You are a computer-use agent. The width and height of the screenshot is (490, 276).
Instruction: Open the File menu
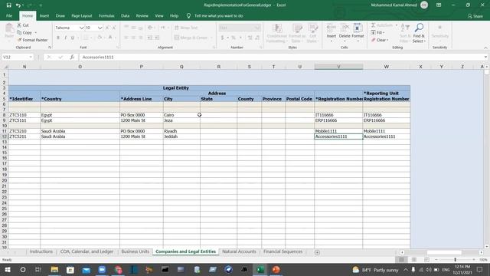[x=9, y=15]
